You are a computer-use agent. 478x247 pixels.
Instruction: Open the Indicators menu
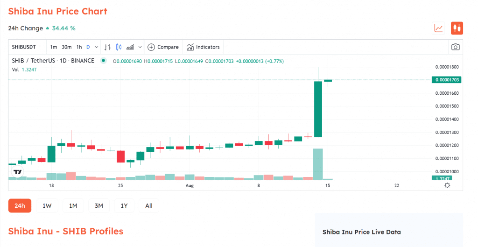pyautogui.click(x=203, y=47)
